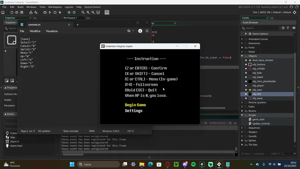Collapse the Events section in Inspector
300x169 pixels.
(x=5, y=114)
